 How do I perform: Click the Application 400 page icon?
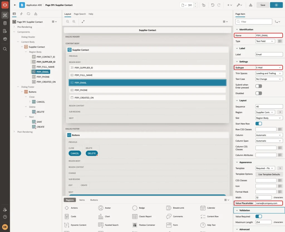point(22,5)
